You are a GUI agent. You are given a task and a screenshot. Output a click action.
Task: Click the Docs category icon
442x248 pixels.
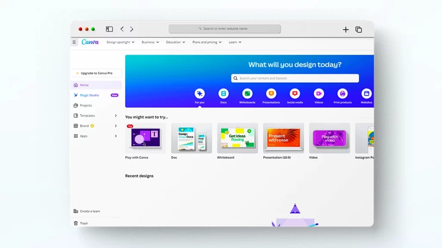pyautogui.click(x=223, y=93)
